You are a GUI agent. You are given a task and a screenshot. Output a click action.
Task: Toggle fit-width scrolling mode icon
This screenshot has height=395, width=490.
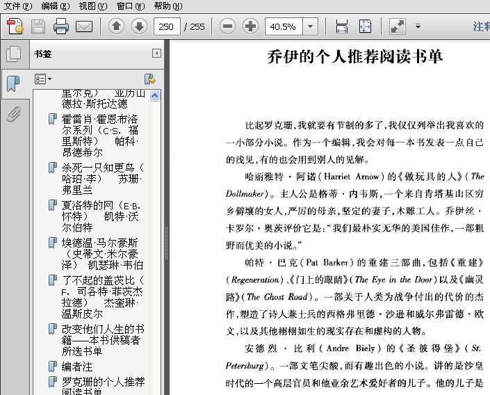pos(342,27)
